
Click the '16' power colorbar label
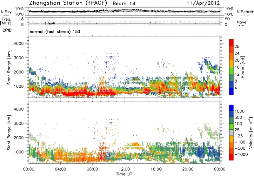pos(237,67)
